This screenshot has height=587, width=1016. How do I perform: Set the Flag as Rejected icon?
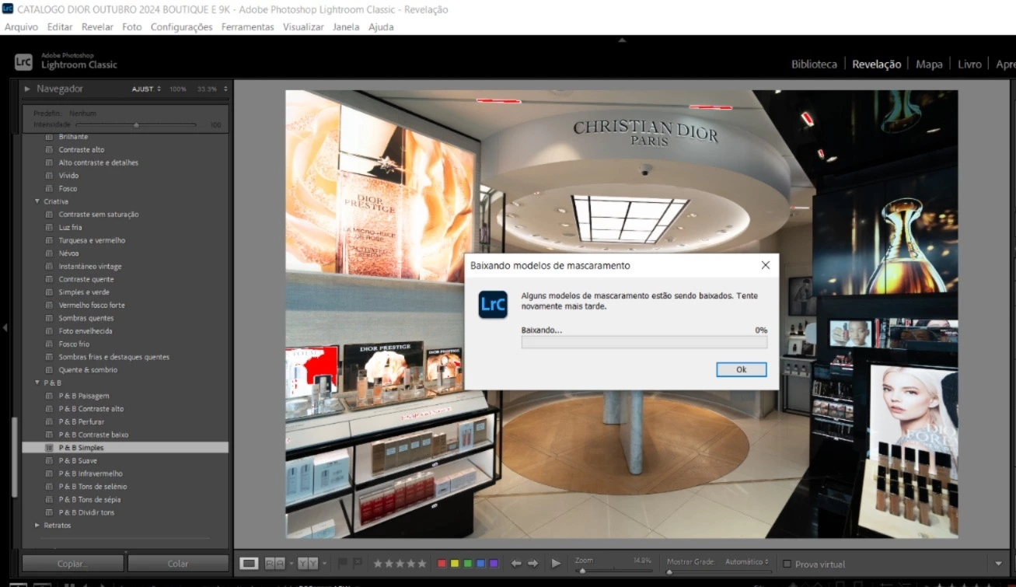[357, 564]
